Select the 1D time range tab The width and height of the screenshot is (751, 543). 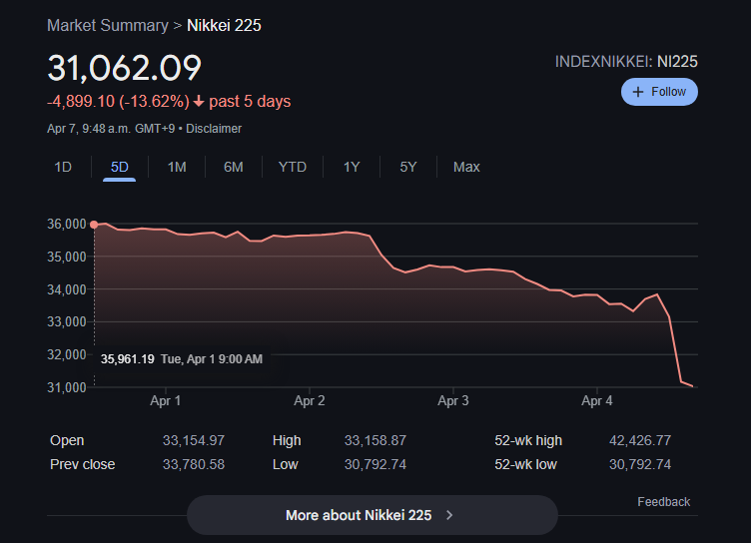coord(63,167)
